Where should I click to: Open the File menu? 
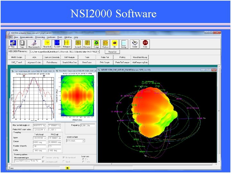click(10, 37)
